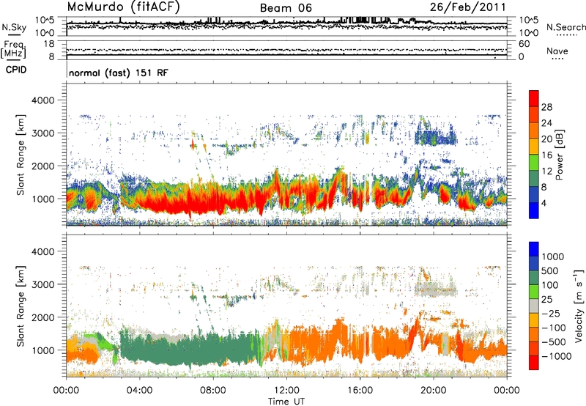Click the '16:00' time axis tick label
The height and width of the screenshot is (406, 586).
point(360,391)
